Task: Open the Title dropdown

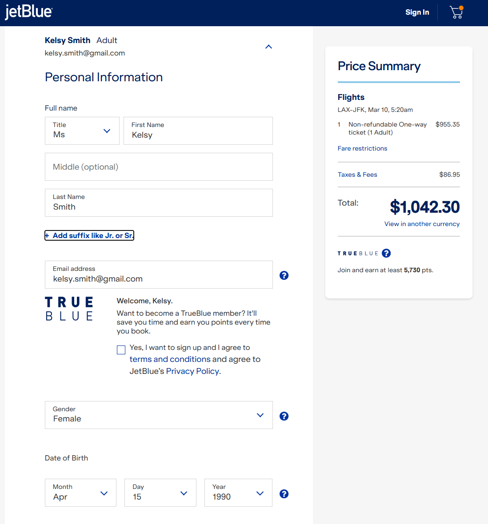Action: [x=82, y=131]
